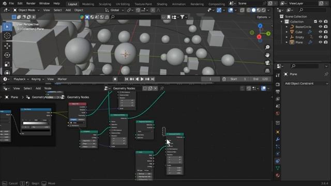Click the black color swatch in color ramp node
Image resolution: width=331 pixels, height=186 pixels.
36,131
